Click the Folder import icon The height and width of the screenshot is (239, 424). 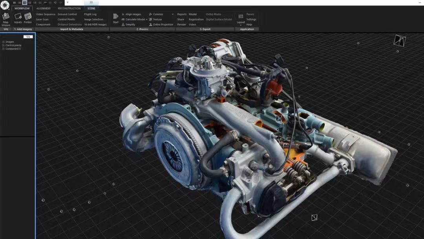(28, 18)
